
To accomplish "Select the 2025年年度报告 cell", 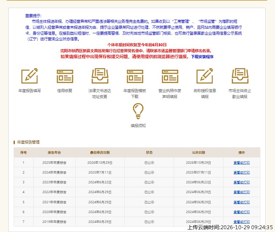I will click(54, 163).
